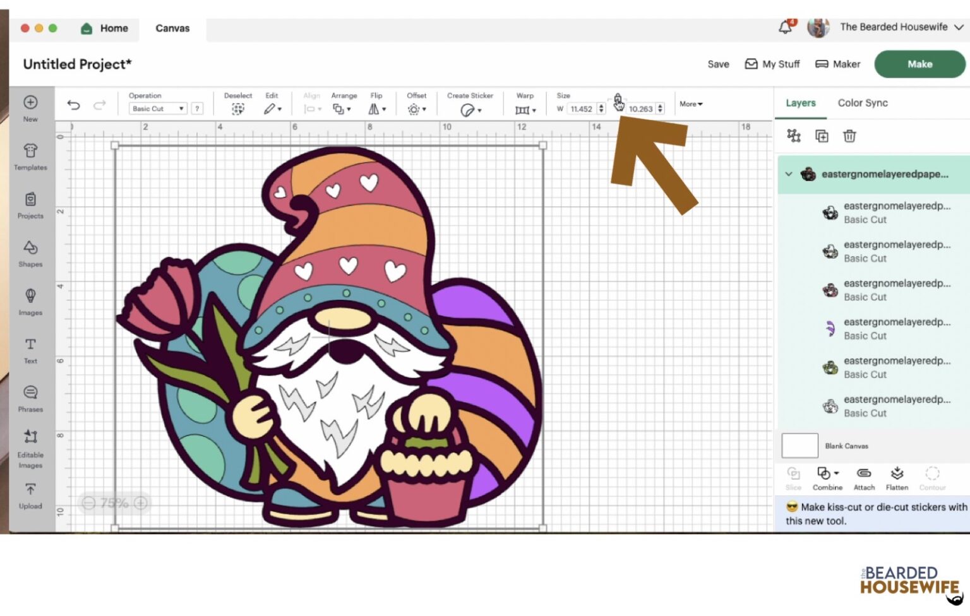Click the Save button
This screenshot has width=970, height=616.
tap(718, 64)
